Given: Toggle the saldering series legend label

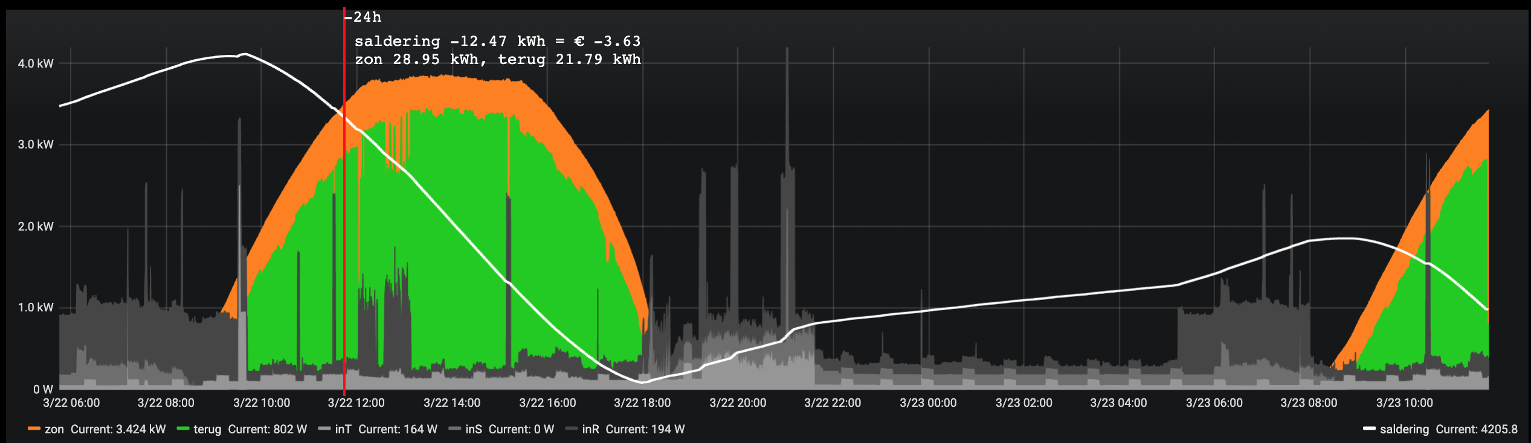Looking at the screenshot, I should (x=1404, y=429).
